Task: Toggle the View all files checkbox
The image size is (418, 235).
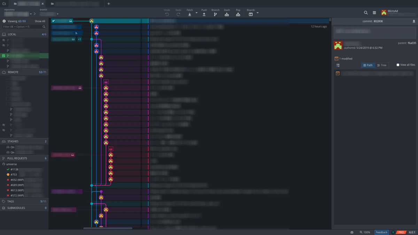Action: [398, 65]
